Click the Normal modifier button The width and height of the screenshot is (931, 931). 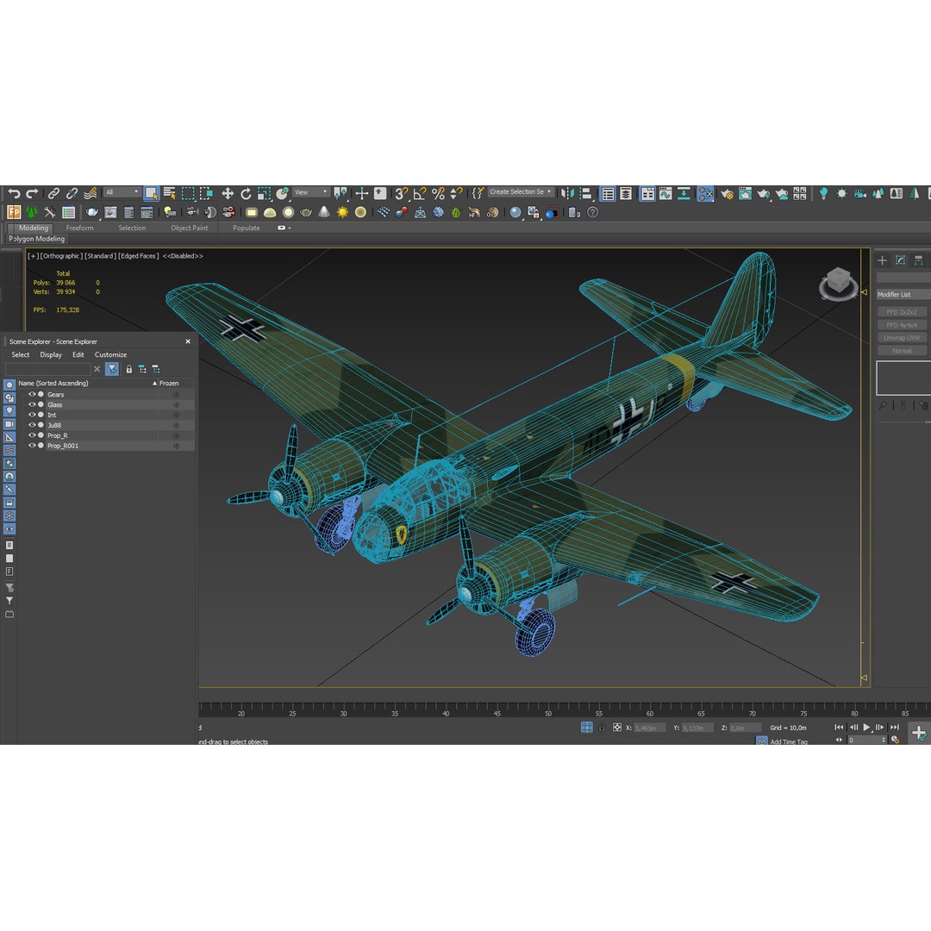[902, 351]
